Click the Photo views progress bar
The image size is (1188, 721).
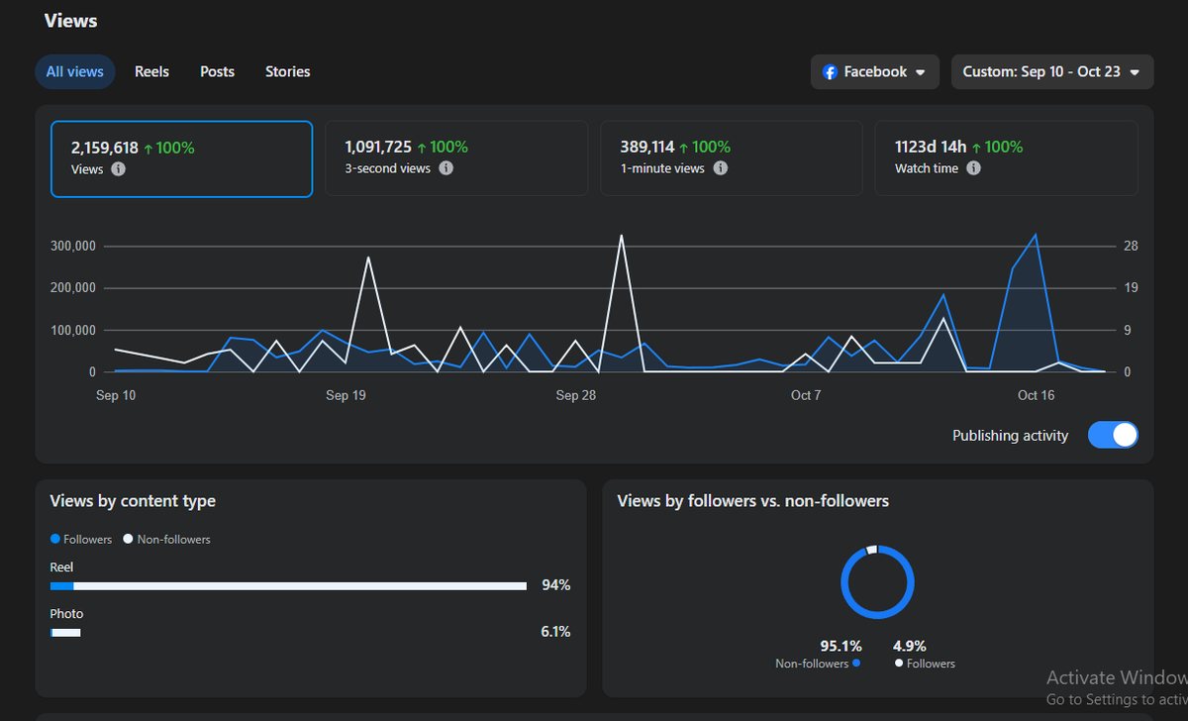click(65, 633)
